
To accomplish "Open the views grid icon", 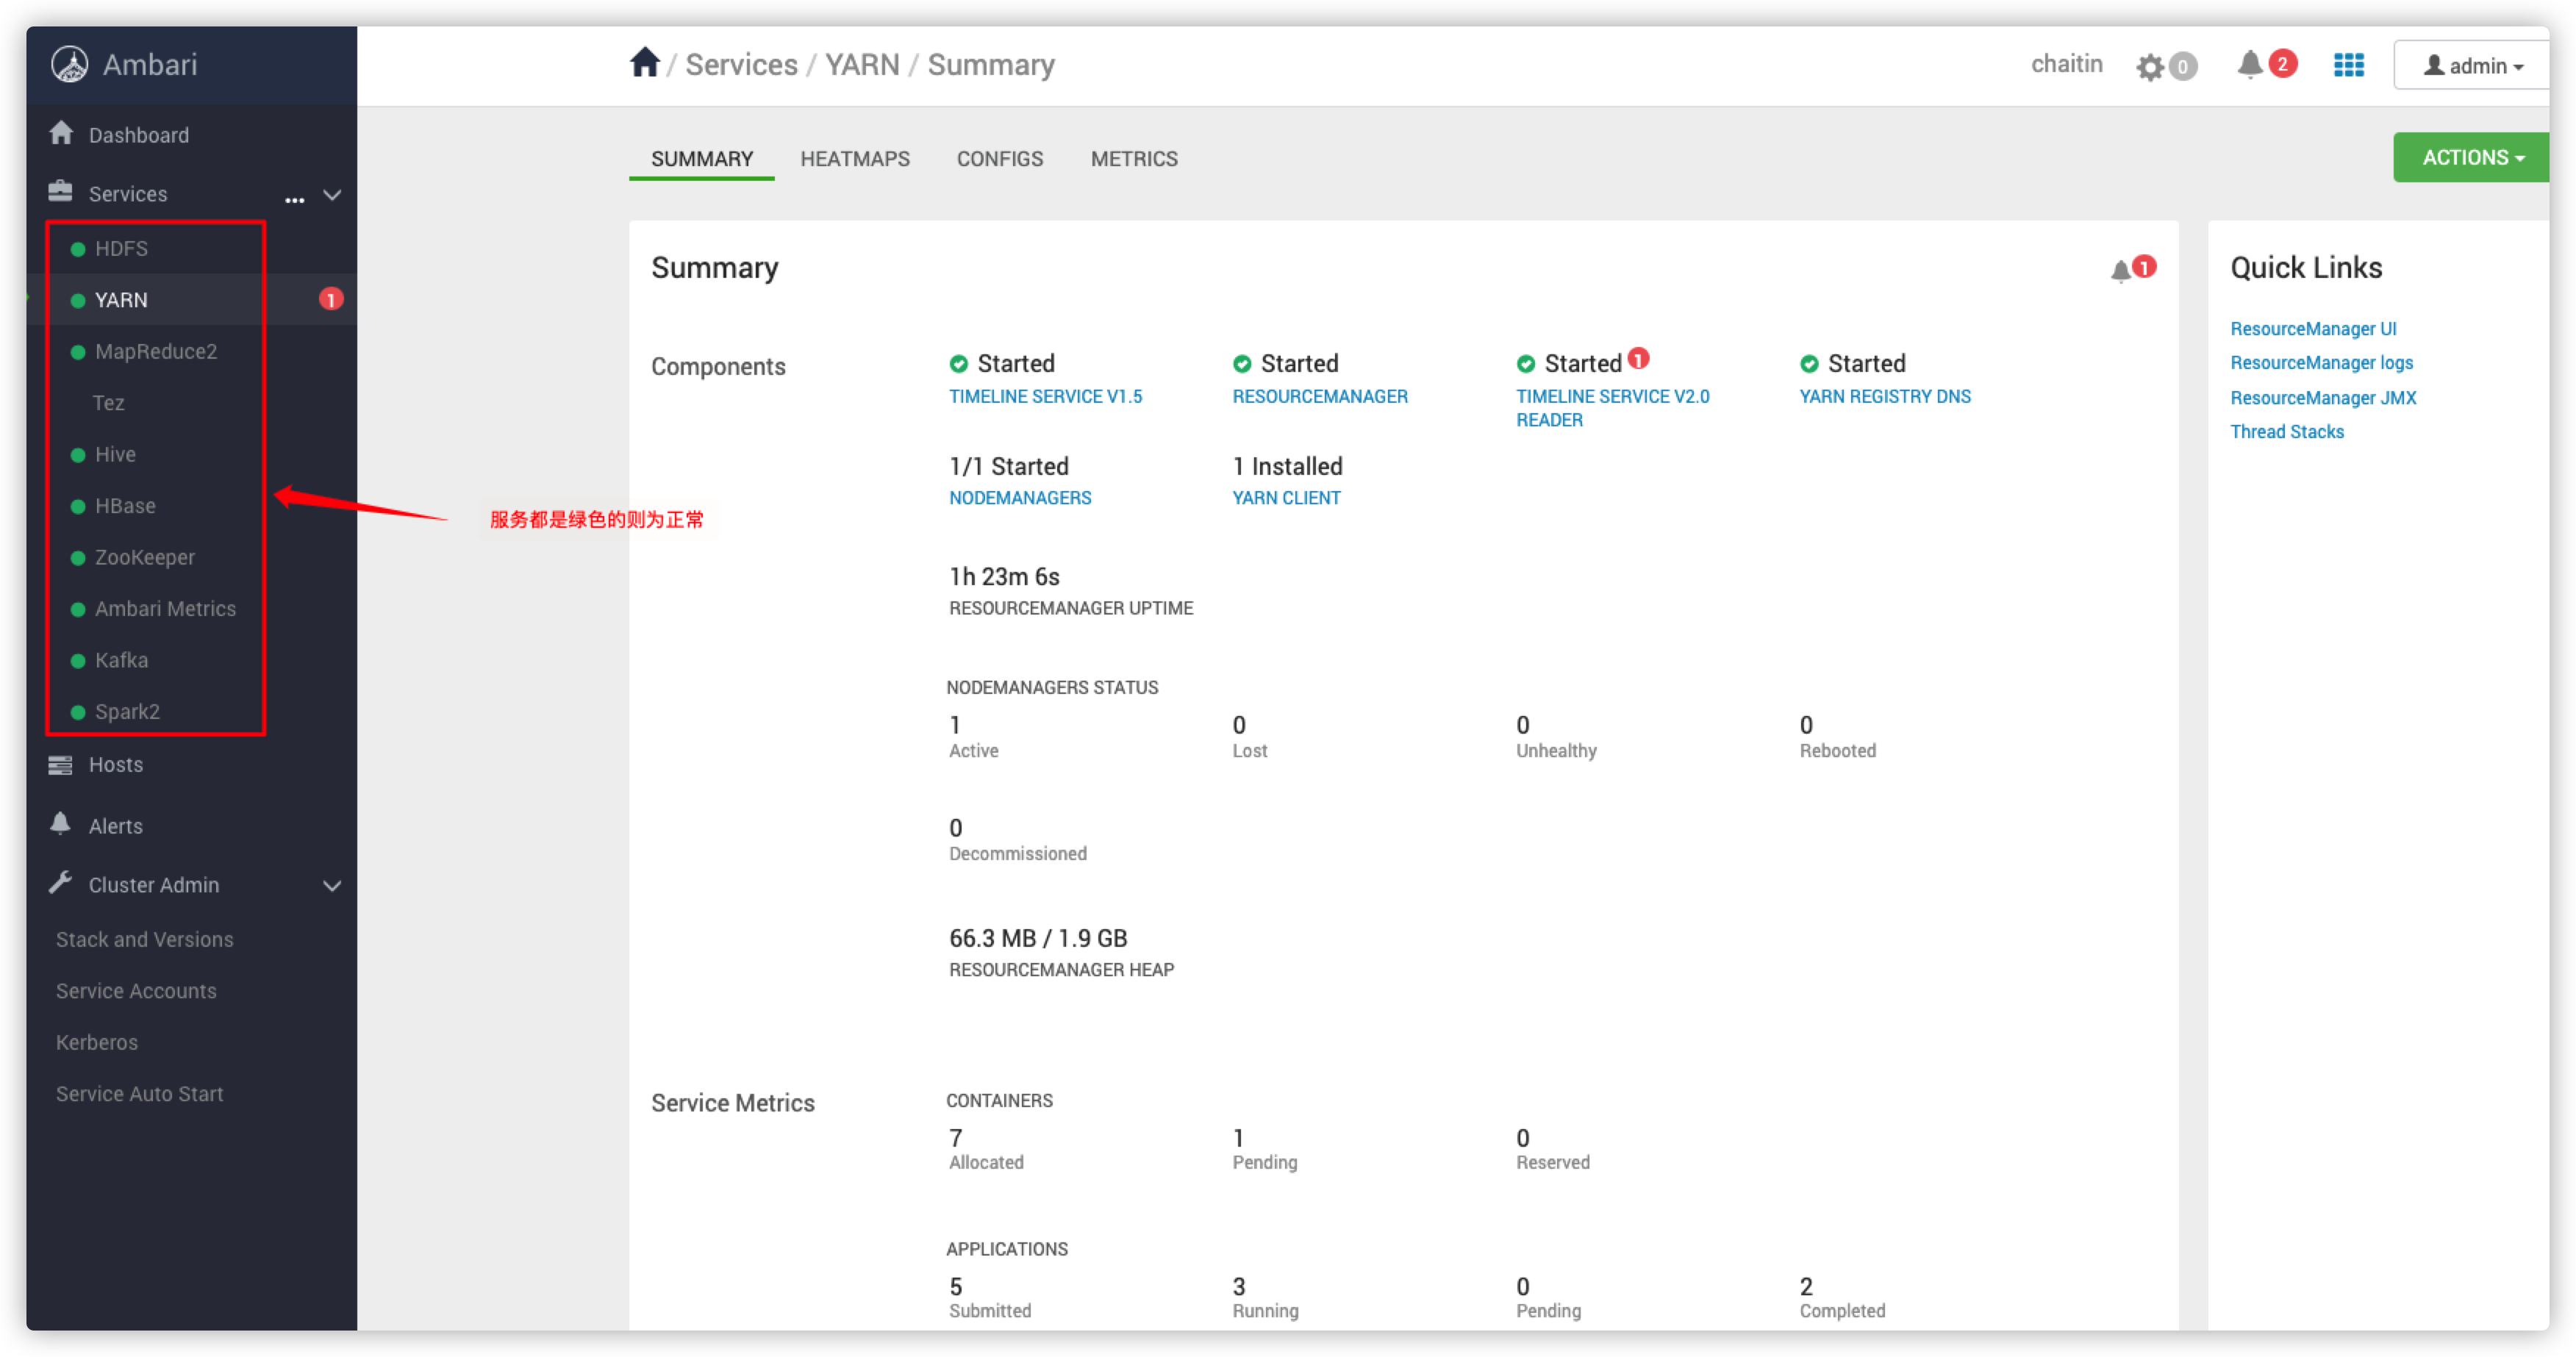I will 2348,65.
